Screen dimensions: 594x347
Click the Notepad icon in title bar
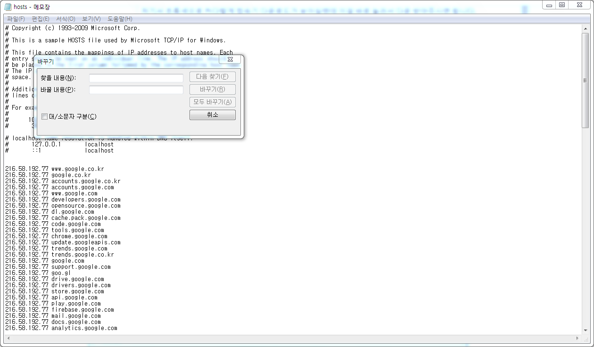(x=8, y=7)
